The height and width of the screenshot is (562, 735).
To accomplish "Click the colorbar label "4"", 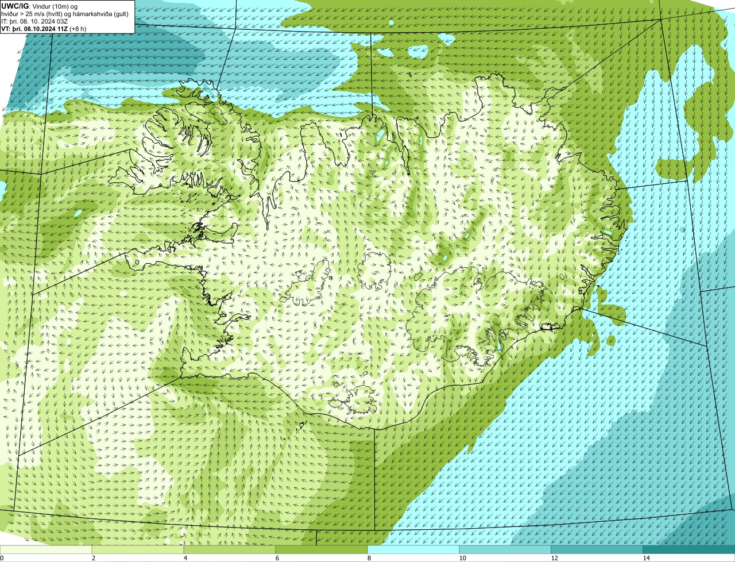I will (185, 558).
